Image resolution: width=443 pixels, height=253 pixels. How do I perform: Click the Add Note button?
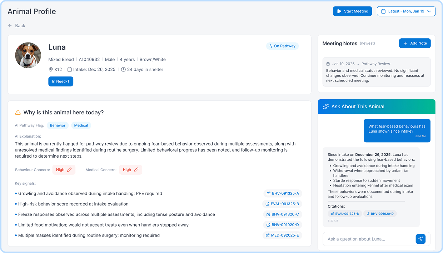tap(415, 43)
